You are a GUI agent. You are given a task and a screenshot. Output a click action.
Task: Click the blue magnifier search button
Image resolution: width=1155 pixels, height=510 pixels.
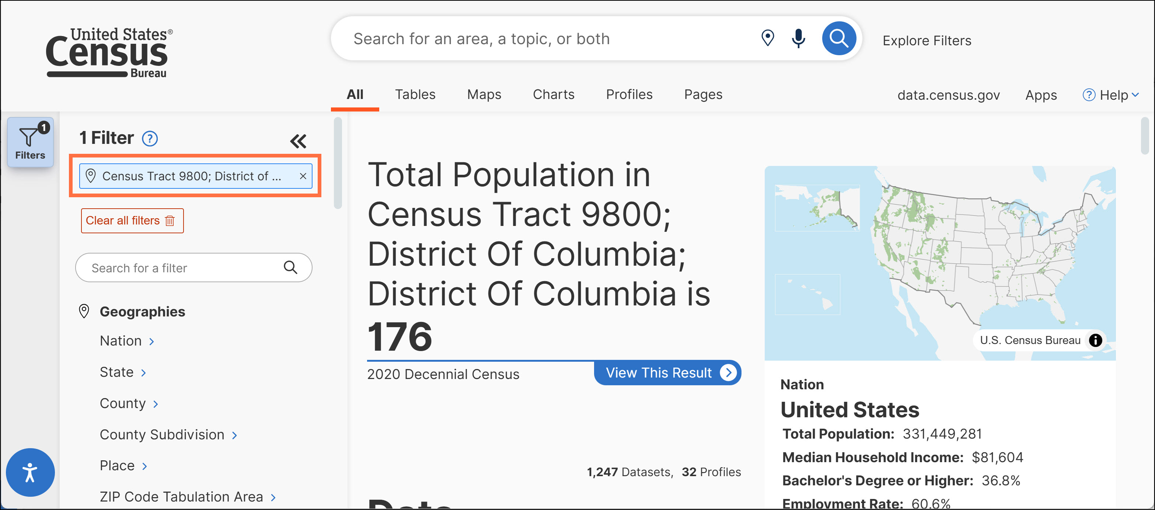tap(838, 39)
